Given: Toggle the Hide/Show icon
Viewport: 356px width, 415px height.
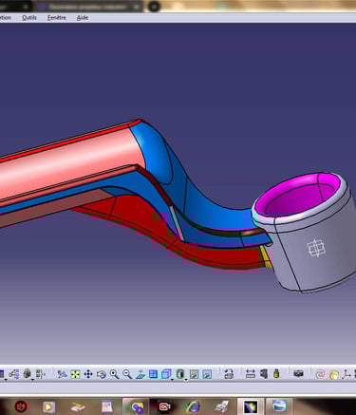Looking at the screenshot, I should coord(194,374).
